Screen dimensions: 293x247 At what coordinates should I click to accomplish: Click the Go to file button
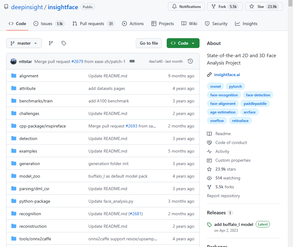tap(149, 43)
